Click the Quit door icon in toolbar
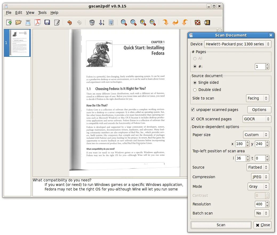The height and width of the screenshot is (235, 277). pyautogui.click(x=207, y=22)
